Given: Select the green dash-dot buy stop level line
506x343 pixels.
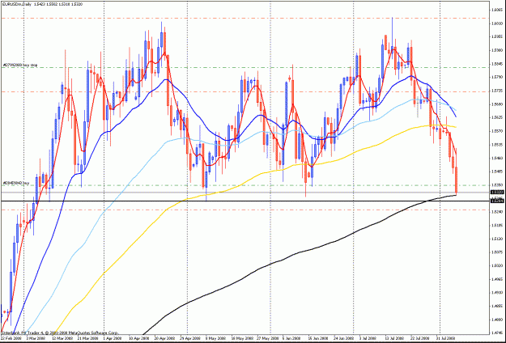Looking at the screenshot, I should [245, 68].
